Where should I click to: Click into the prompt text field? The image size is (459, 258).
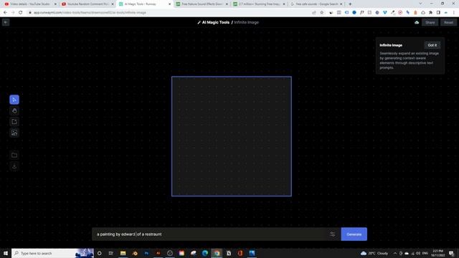pos(211,234)
